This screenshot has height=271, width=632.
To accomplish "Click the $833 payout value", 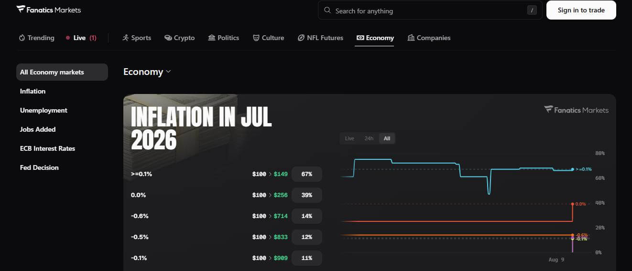I will click(281, 237).
